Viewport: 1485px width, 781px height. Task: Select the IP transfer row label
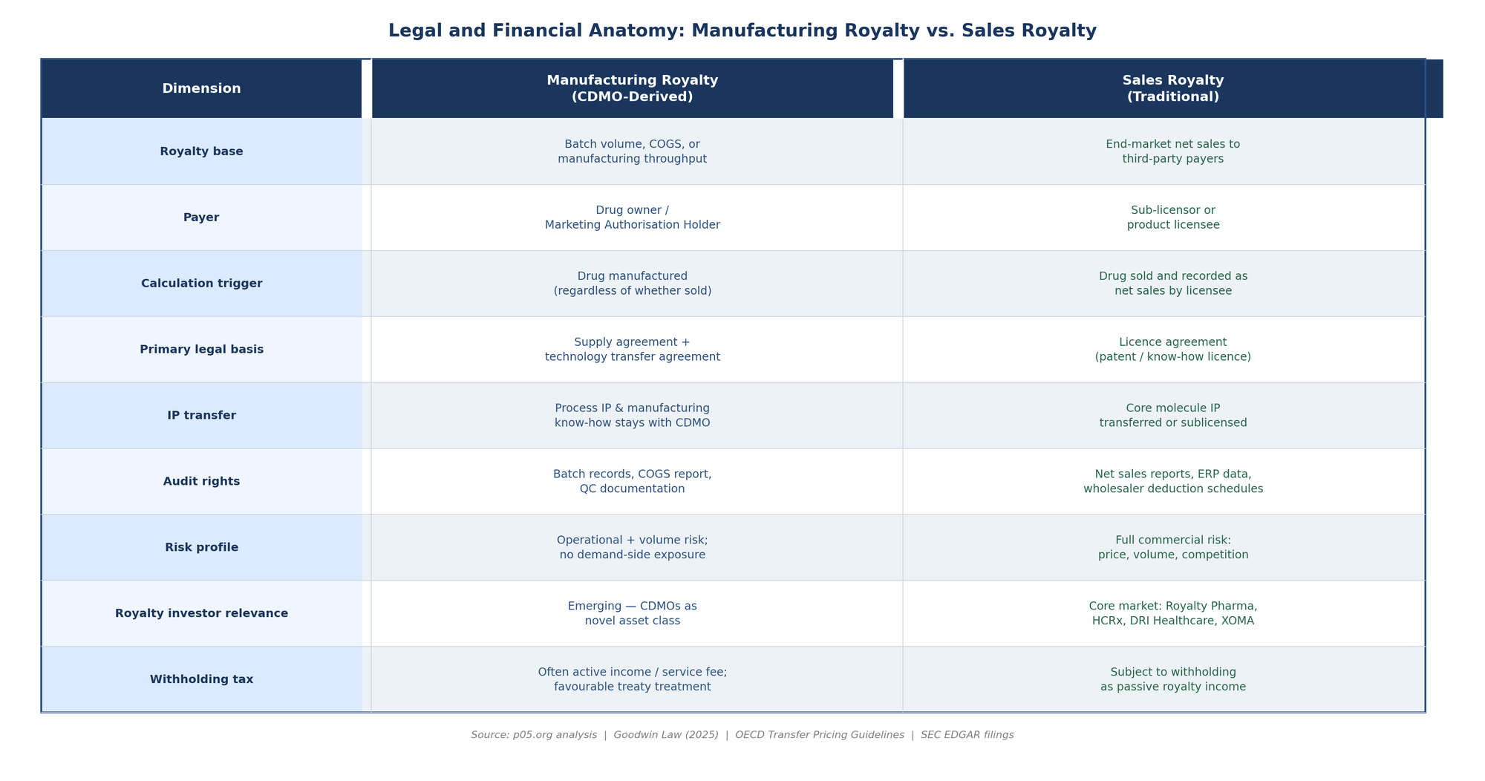click(201, 416)
